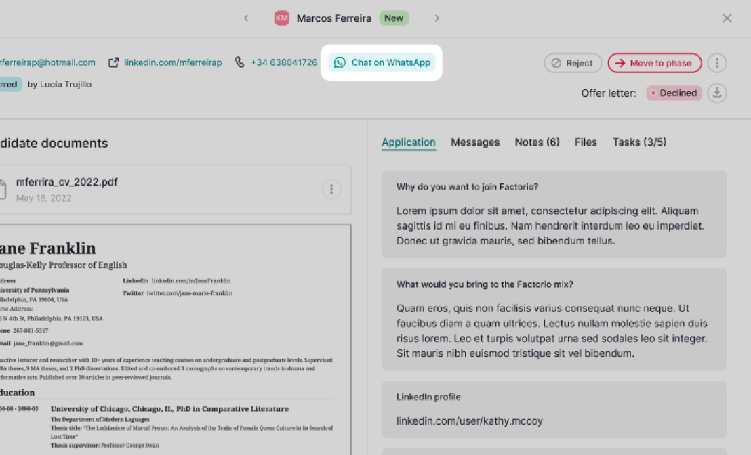Image resolution: width=751 pixels, height=455 pixels.
Task: Open the Tasks (3/5) tab
Action: coord(639,142)
